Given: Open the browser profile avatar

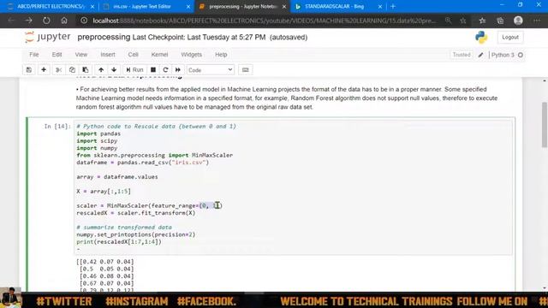Looking at the screenshot, I should (518, 21).
